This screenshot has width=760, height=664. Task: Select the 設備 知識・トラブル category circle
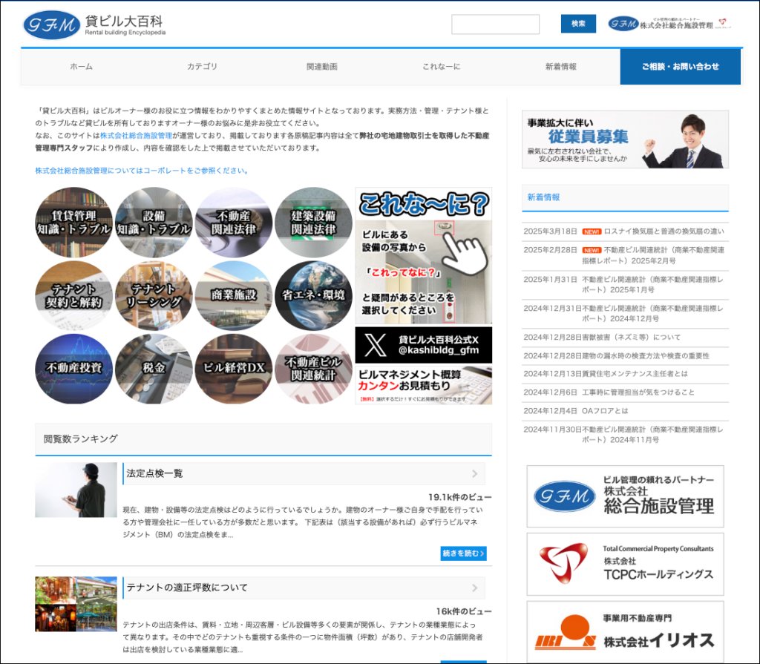[154, 222]
